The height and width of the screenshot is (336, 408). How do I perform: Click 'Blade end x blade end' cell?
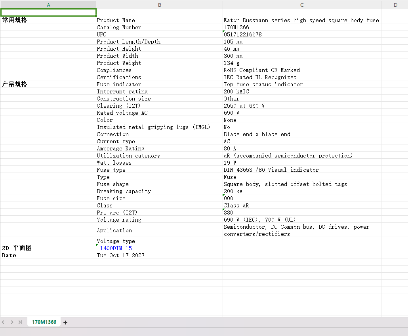[x=302, y=134]
